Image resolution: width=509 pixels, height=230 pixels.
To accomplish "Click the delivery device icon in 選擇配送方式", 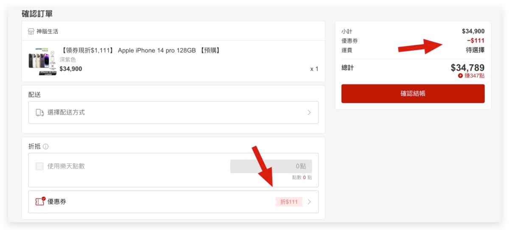I will pos(39,112).
